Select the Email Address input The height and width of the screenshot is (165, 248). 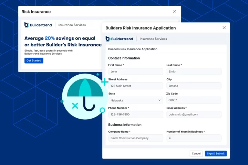click(194, 114)
